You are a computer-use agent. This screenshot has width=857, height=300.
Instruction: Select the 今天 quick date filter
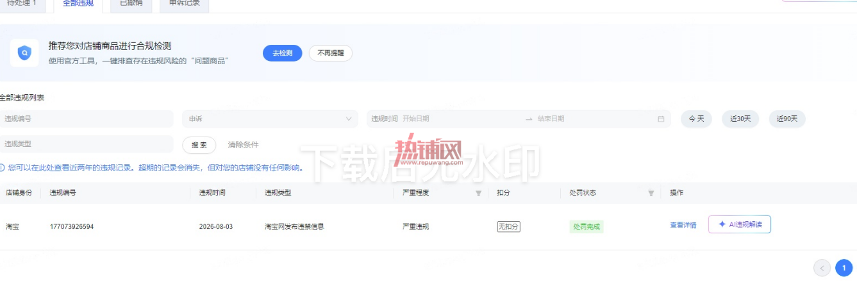(696, 119)
